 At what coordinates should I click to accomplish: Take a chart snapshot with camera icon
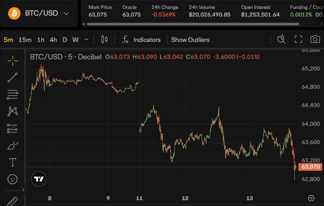coord(315,39)
